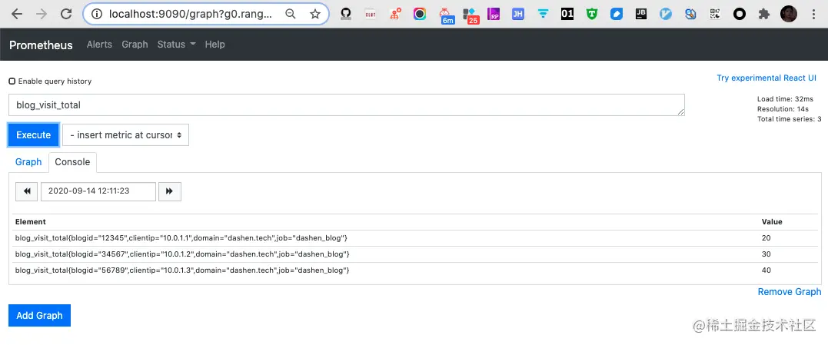The height and width of the screenshot is (345, 828).
Task: Reload the page with the refresh icon
Action: 66,15
